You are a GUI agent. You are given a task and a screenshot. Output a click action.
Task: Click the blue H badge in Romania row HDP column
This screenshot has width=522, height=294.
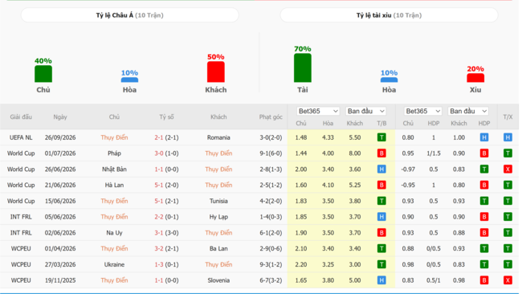[484, 137]
